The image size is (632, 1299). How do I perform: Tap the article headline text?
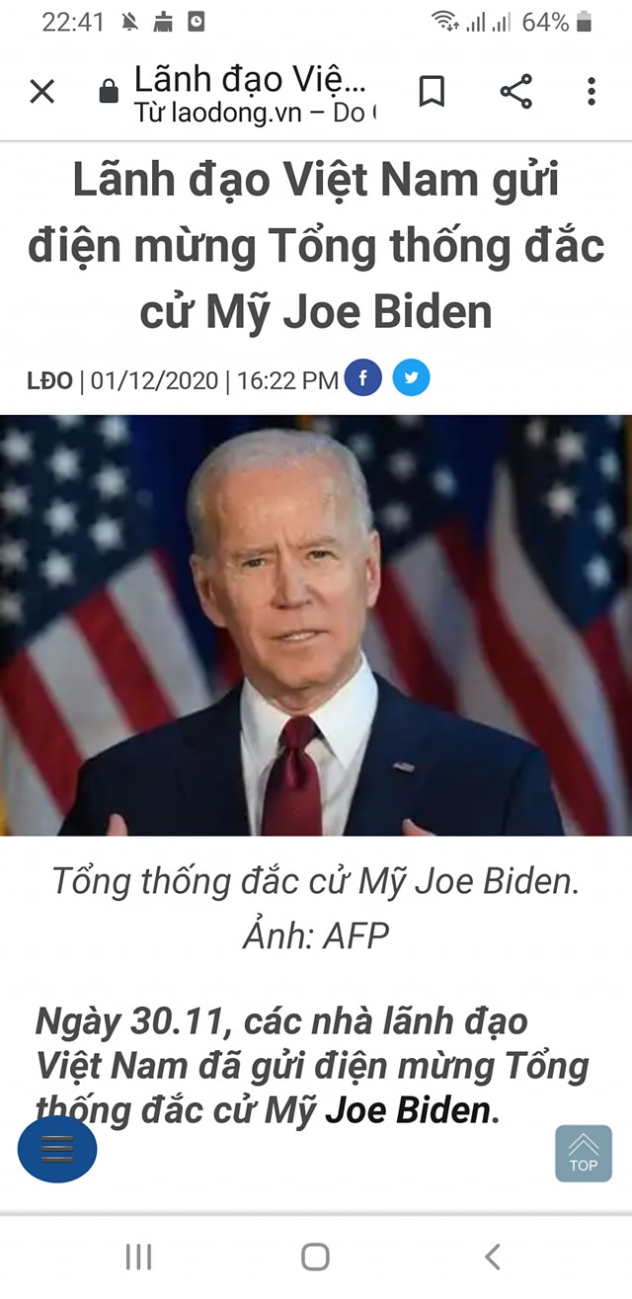pos(316,247)
